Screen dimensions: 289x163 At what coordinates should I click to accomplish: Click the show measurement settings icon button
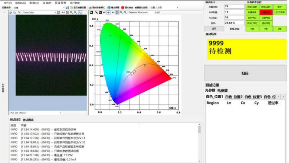(x=72, y=8)
